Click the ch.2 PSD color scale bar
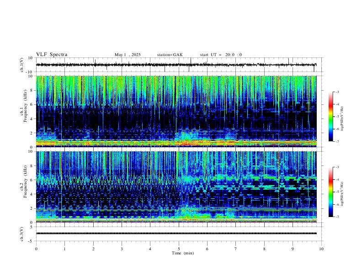This screenshot has width=362, height=279. point(330,192)
